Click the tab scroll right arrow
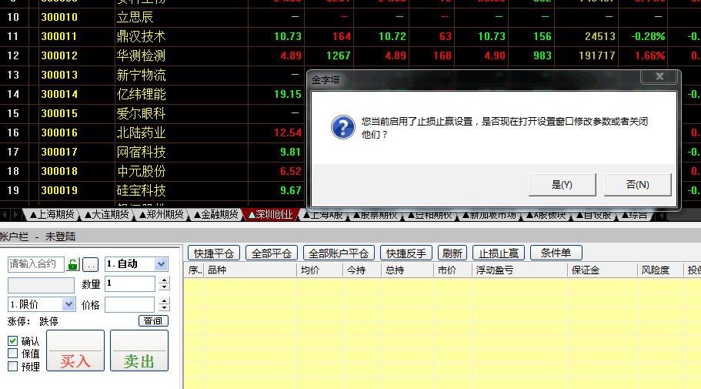The width and height of the screenshot is (701, 389). (x=15, y=215)
